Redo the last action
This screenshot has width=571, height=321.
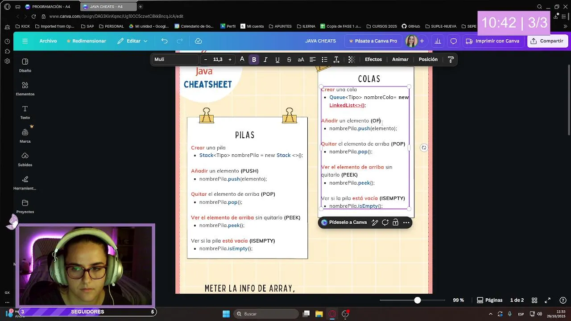pyautogui.click(x=180, y=41)
